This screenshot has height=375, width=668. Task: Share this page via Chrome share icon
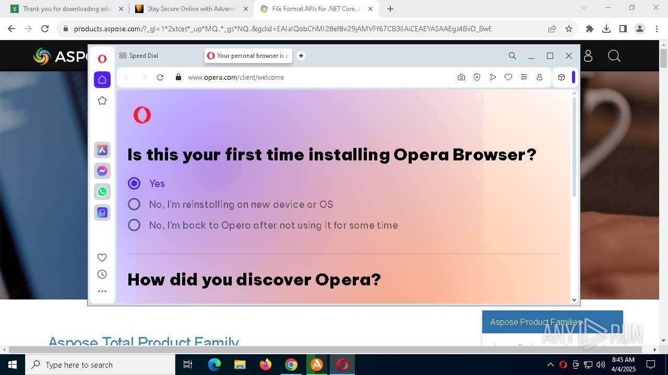click(x=552, y=29)
